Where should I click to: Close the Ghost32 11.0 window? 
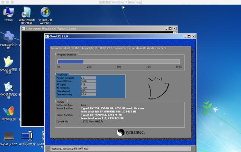[194, 36]
